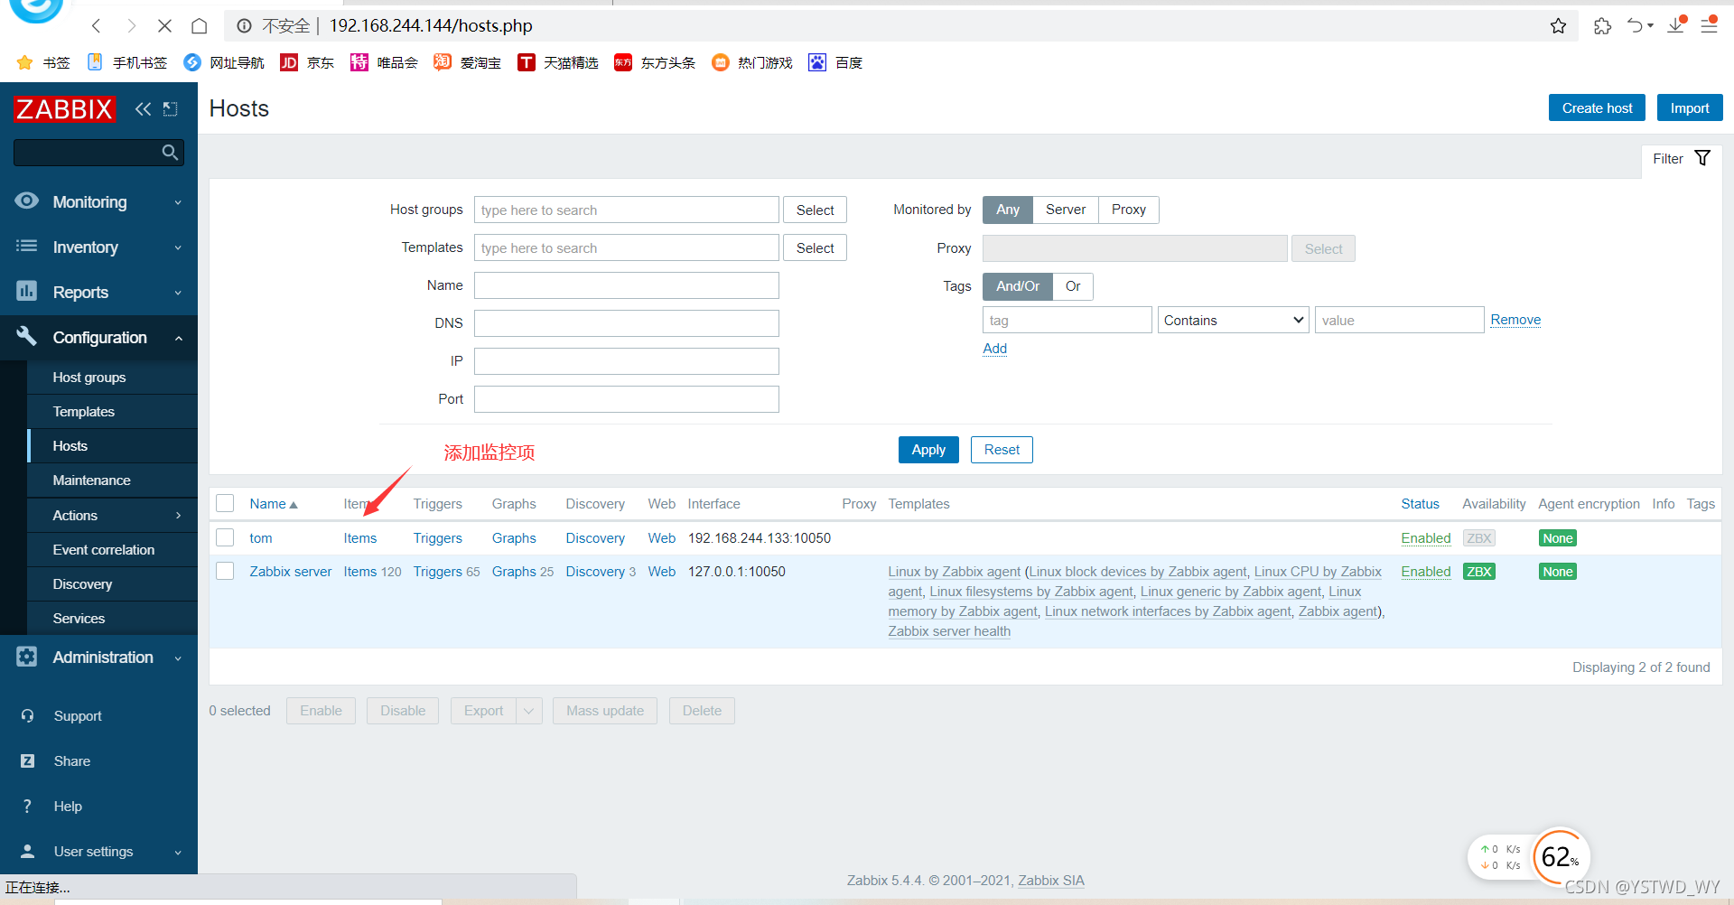The image size is (1734, 905).
Task: Expand the Administration menu section
Action: click(178, 658)
